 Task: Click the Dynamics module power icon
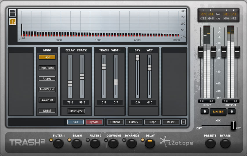point(124,140)
